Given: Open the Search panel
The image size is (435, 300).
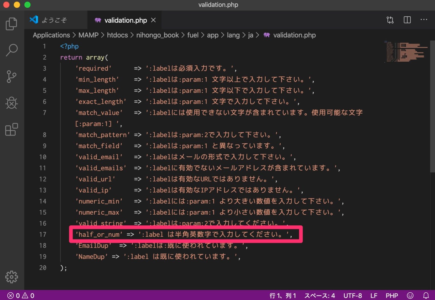Looking at the screenshot, I should [11, 50].
